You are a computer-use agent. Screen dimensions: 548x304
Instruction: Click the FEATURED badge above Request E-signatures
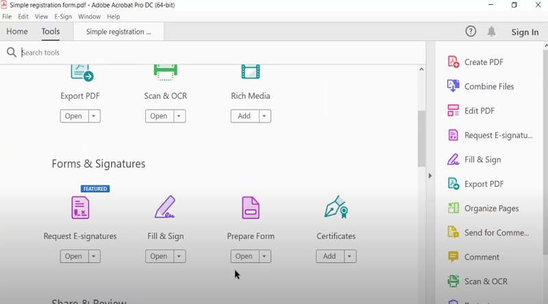point(95,189)
